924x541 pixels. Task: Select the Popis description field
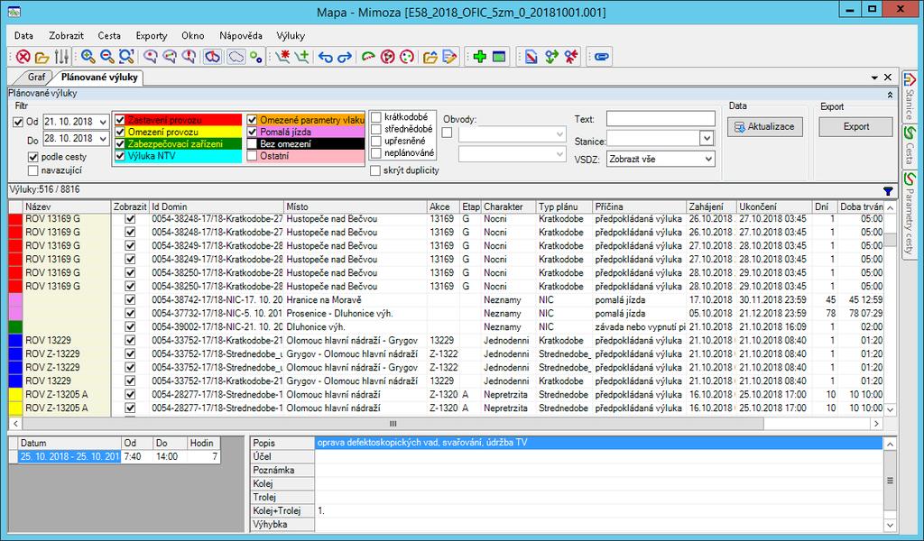[599, 443]
